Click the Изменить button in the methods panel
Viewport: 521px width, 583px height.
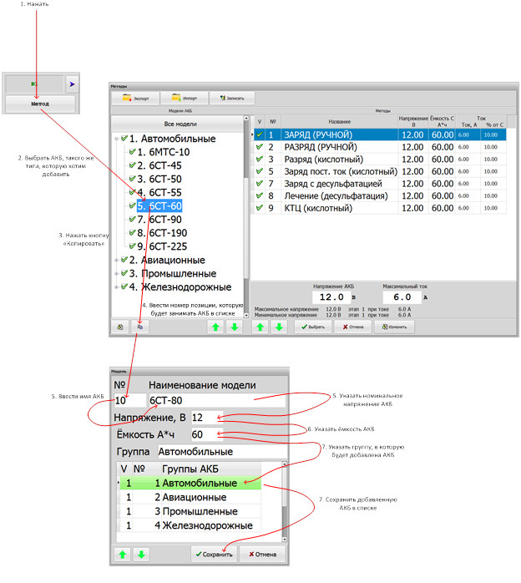[x=397, y=327]
